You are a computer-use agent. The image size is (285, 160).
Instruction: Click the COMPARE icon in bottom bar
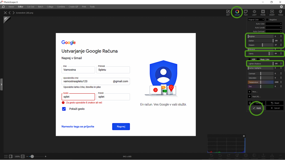254,156
